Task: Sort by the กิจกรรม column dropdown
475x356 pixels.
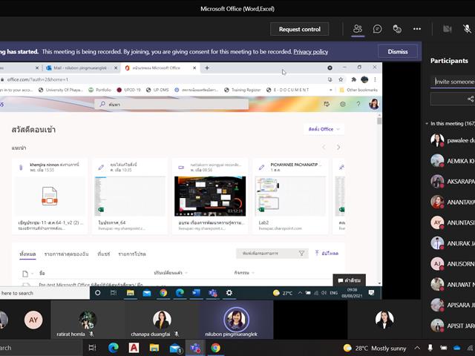Action: 244,273
